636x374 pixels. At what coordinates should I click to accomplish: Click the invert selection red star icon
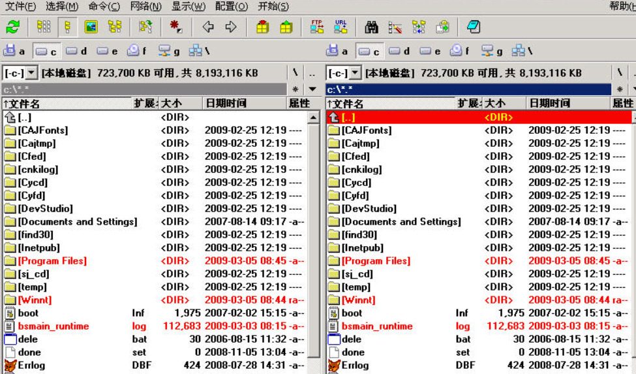tap(175, 27)
